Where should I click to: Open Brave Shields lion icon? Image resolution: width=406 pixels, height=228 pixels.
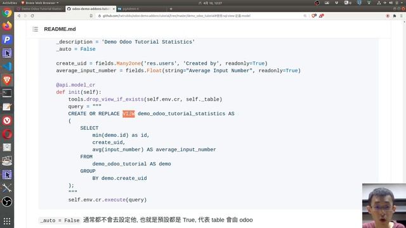313,16
